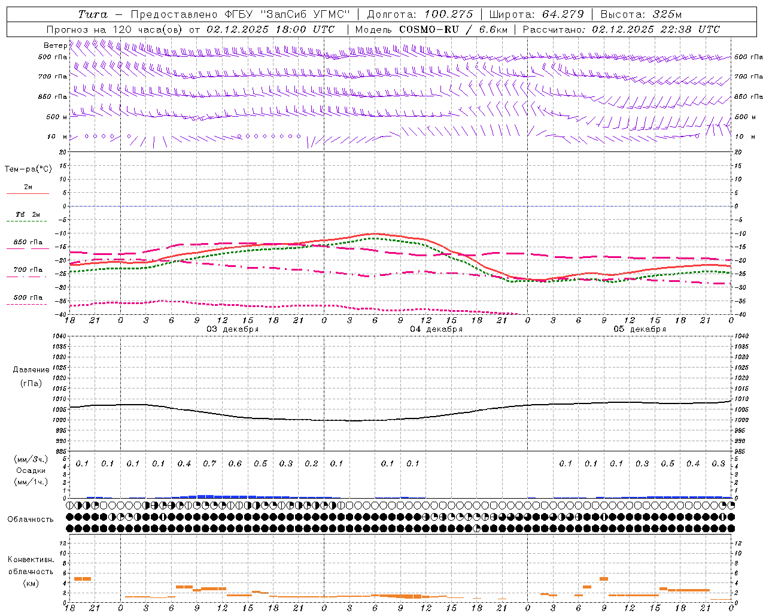Click the date label "04 декабря"
Image resolution: width=766 pixels, height=613 pixels.
(436, 329)
